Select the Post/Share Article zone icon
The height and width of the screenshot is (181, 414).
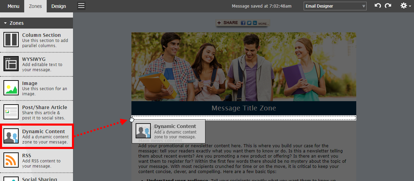pos(11,111)
